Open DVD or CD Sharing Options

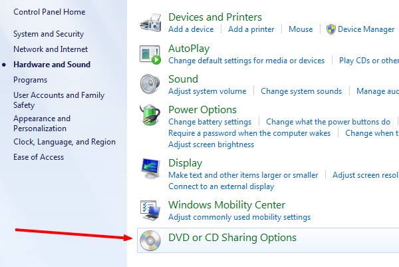click(x=232, y=238)
